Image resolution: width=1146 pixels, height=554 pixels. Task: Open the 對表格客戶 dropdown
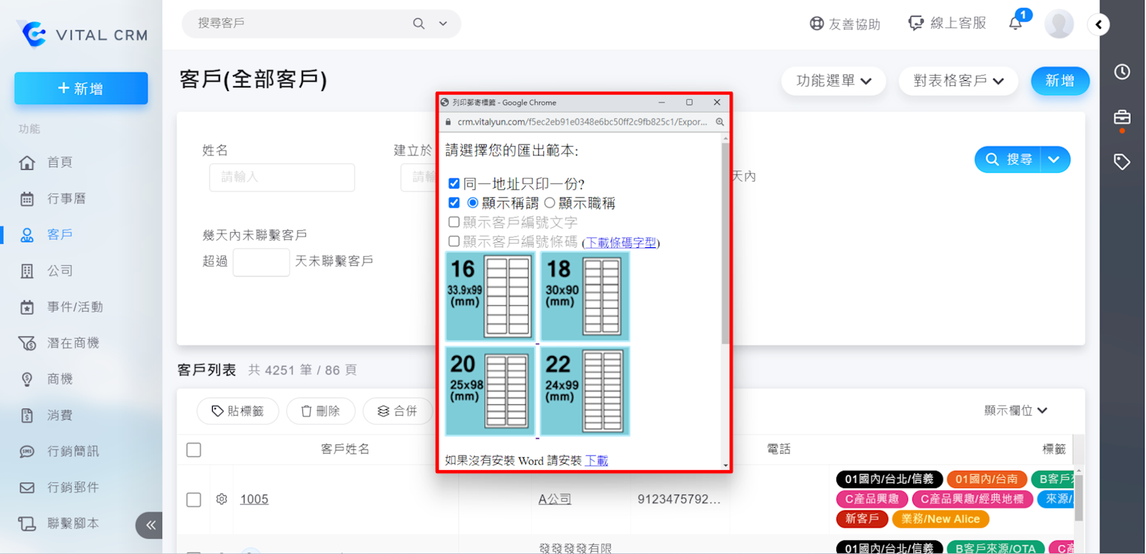958,81
